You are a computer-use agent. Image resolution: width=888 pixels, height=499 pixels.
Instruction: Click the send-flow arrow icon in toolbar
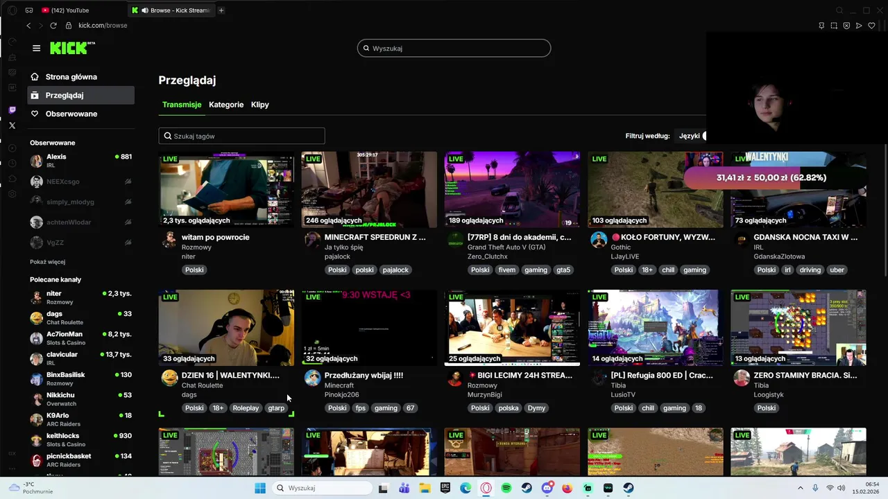(x=859, y=26)
